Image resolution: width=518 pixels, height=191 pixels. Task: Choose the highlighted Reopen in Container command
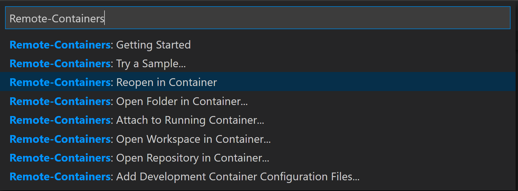pos(113,82)
